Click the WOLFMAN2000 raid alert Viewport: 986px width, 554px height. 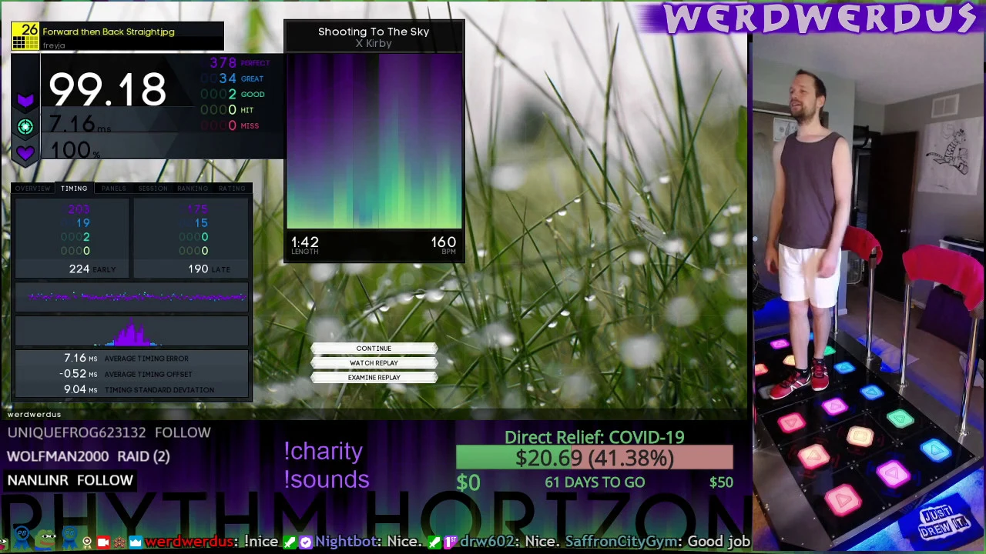(88, 456)
